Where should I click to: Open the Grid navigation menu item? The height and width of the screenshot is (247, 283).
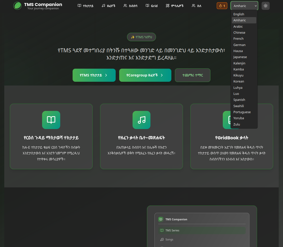pos(152,6)
